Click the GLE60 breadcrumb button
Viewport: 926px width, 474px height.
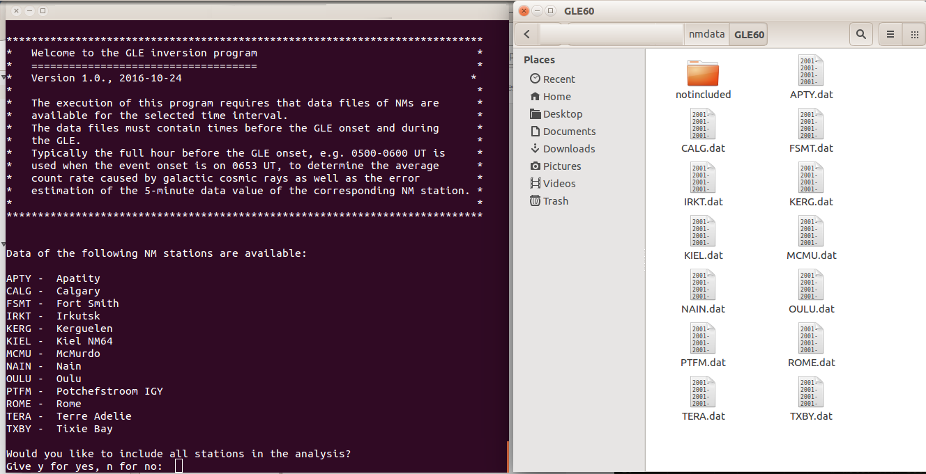[749, 34]
